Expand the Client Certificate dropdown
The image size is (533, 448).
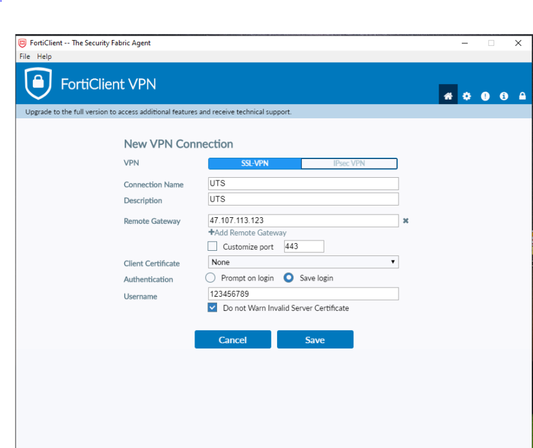click(x=303, y=262)
